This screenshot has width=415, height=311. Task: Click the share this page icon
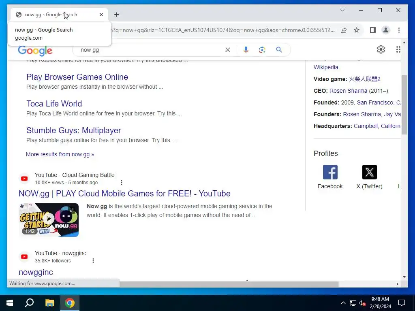click(344, 30)
